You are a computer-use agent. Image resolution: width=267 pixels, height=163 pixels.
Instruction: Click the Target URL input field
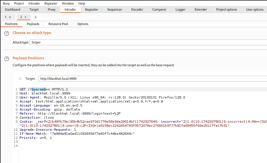click(x=153, y=79)
